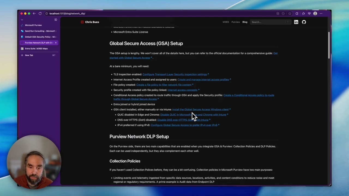Unpin the vertical tabs sidebar
This screenshot has width=349, height=196.
[56, 20]
